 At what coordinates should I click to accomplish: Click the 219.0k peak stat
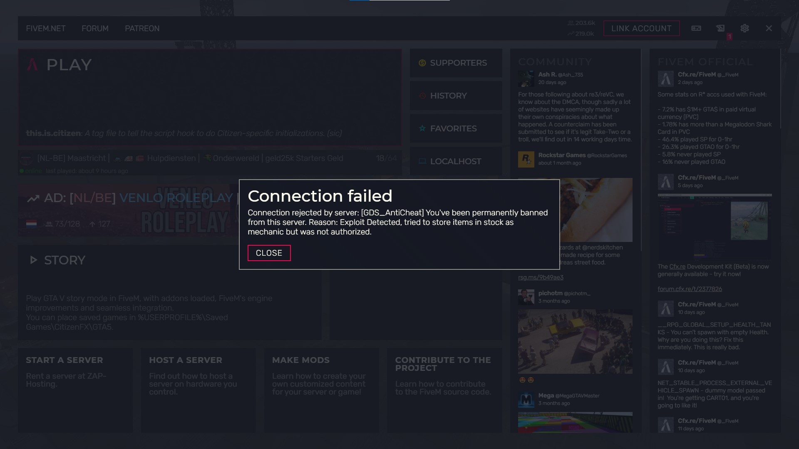(581, 34)
